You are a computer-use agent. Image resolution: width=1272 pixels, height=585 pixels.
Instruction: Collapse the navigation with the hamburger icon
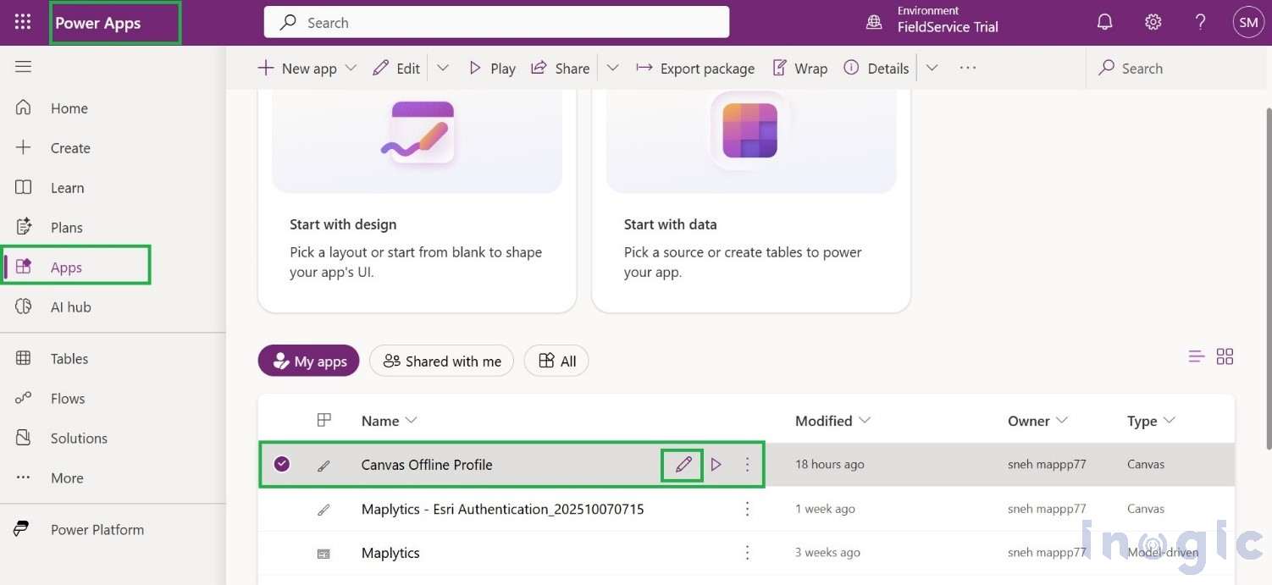[23, 65]
